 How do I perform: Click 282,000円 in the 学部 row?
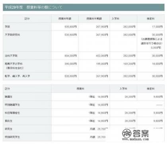pos(129,27)
